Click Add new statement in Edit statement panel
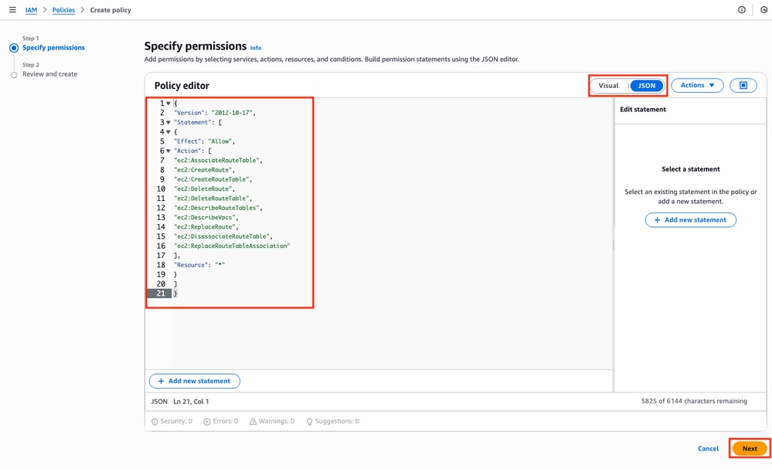 (690, 220)
